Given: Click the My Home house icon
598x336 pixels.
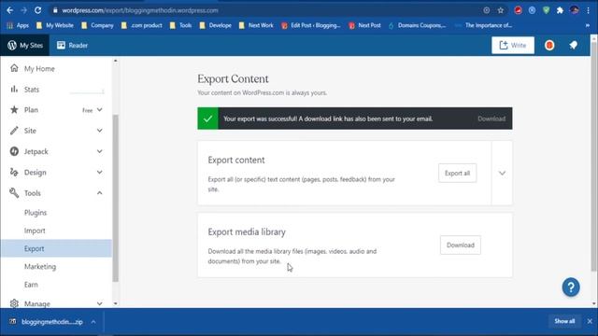Looking at the screenshot, I should 14,68.
